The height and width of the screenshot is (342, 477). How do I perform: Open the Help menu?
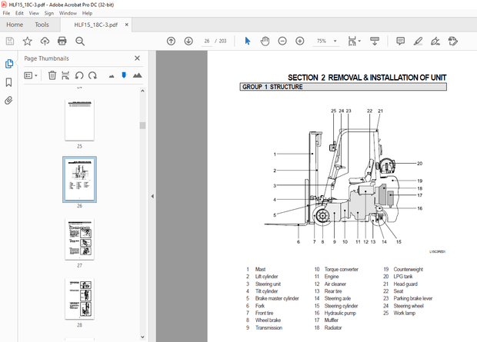point(87,13)
